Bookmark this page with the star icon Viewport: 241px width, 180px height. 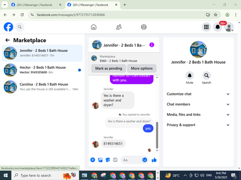click(215, 15)
